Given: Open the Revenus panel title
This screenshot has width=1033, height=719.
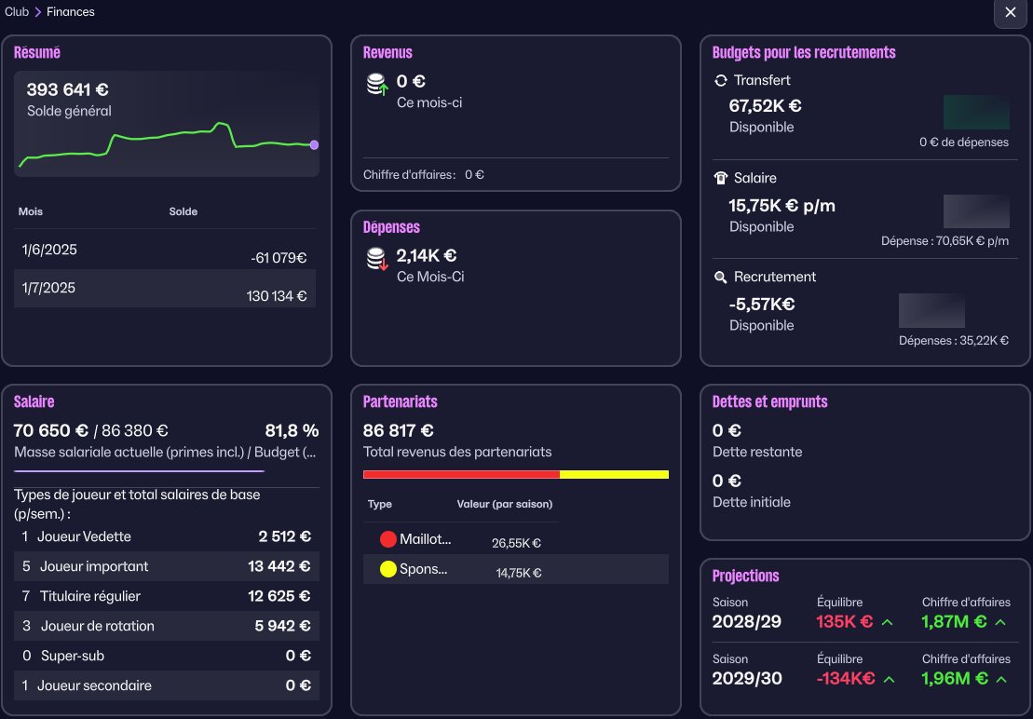Looking at the screenshot, I should [x=387, y=53].
